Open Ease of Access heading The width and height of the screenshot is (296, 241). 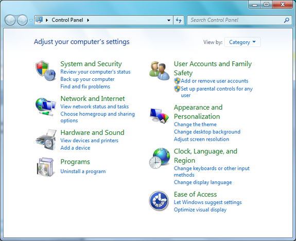coord(196,194)
